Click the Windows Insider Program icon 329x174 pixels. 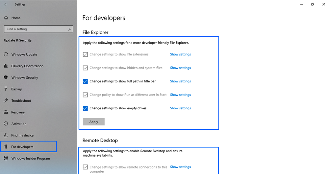click(6, 158)
